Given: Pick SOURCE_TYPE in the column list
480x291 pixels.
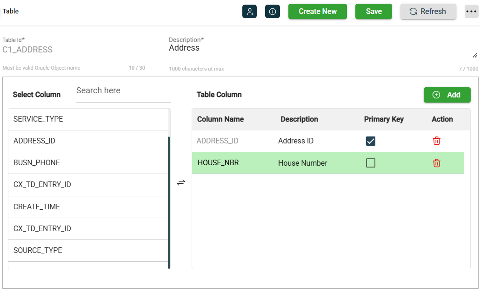Looking at the screenshot, I should (88, 251).
